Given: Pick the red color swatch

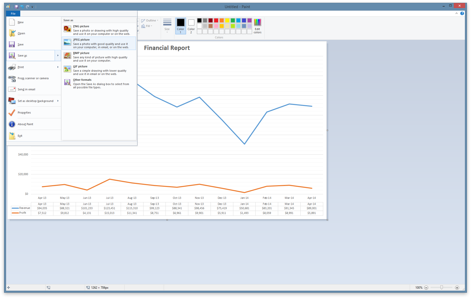Looking at the screenshot, I should click(216, 20).
